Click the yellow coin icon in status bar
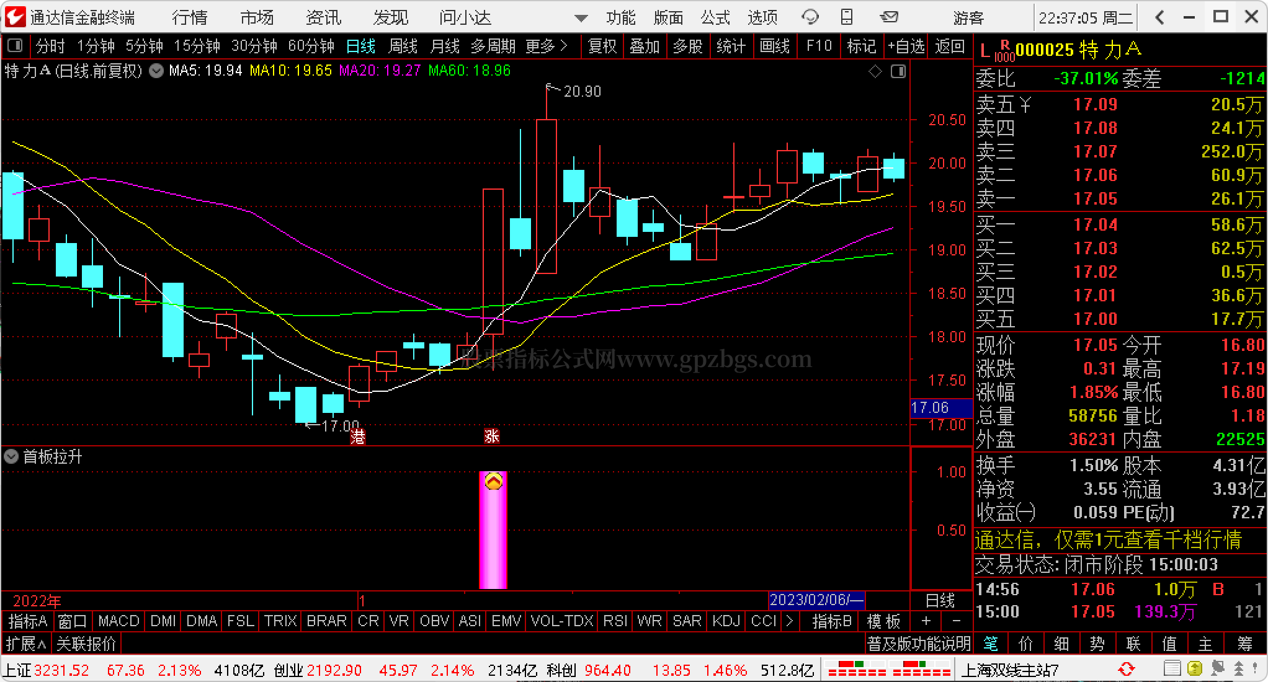Screen dimensions: 1268x682 click(x=1194, y=669)
